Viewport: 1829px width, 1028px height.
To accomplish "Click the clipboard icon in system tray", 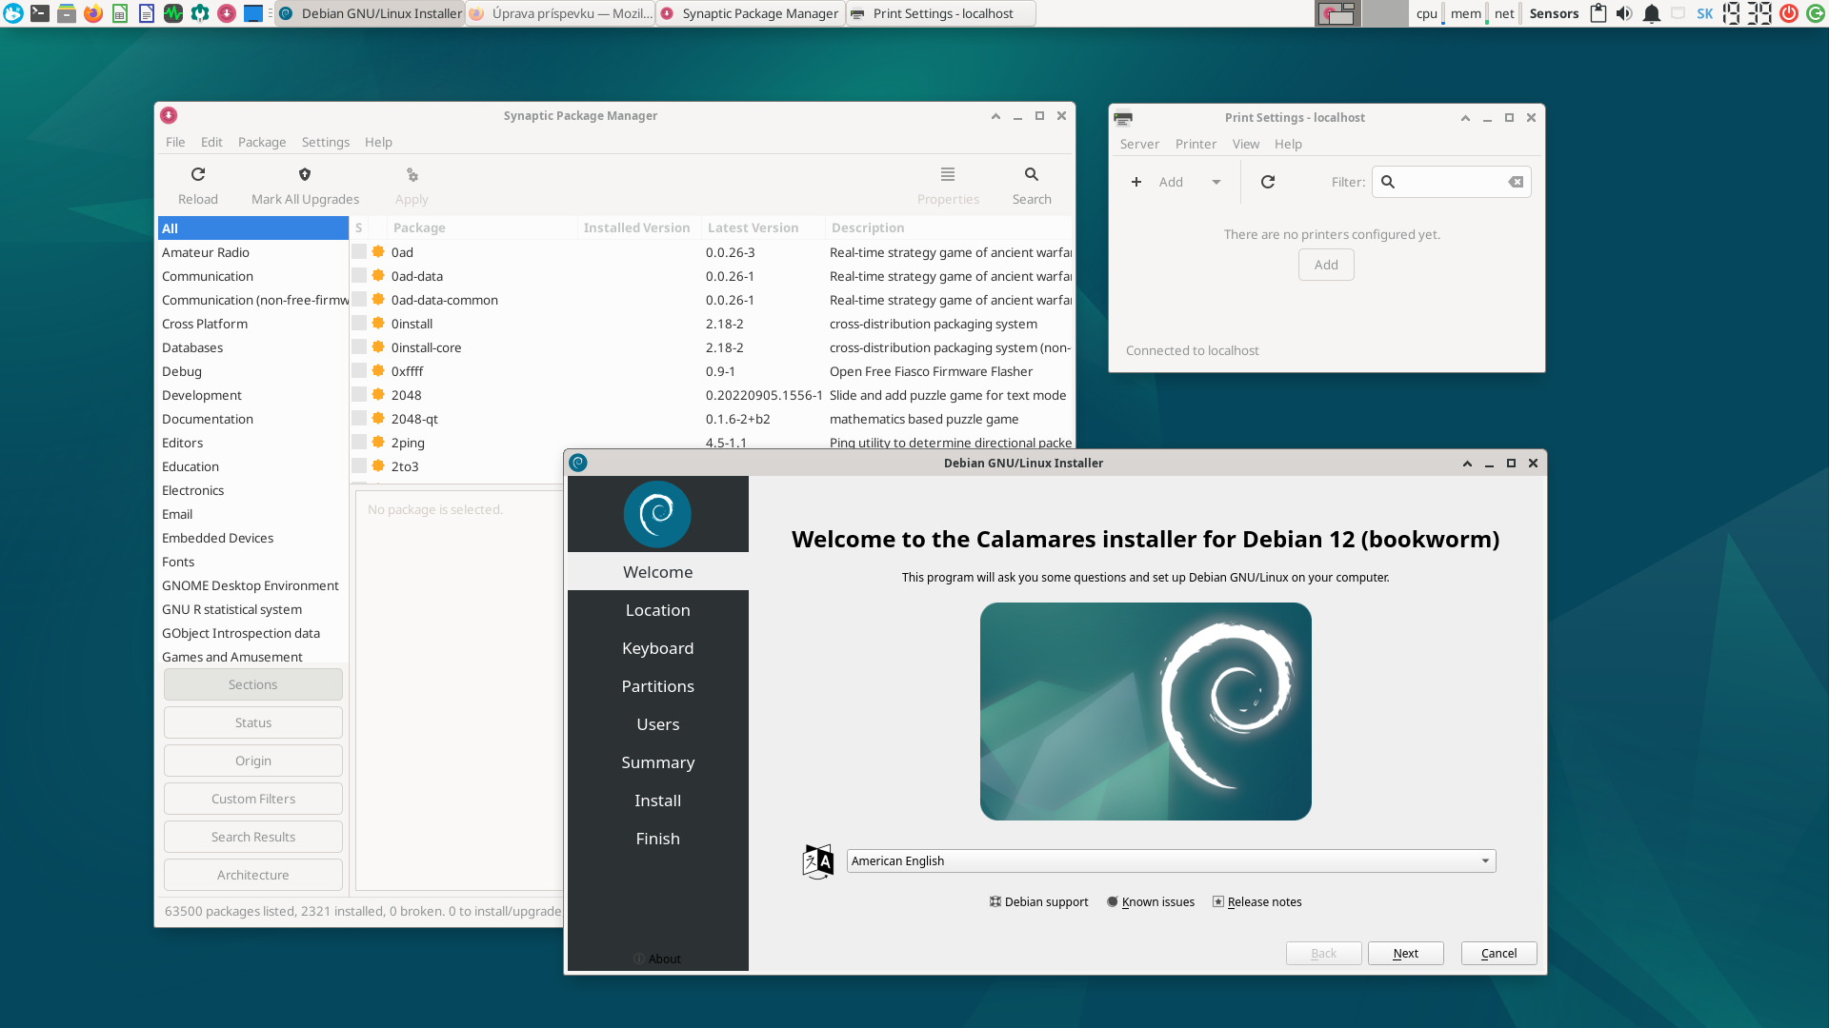I will pos(1598,13).
